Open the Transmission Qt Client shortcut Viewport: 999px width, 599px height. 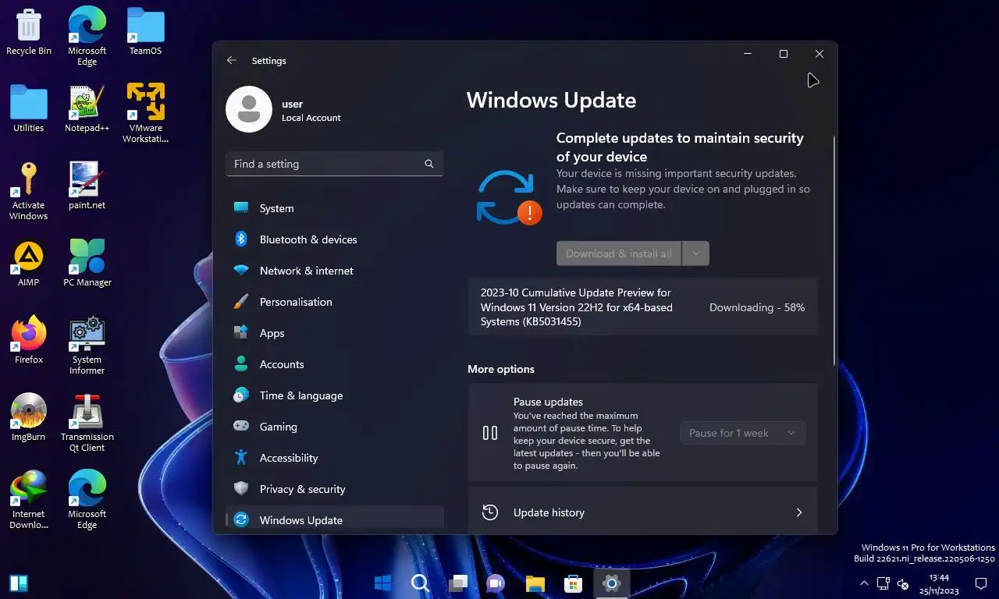click(x=87, y=422)
